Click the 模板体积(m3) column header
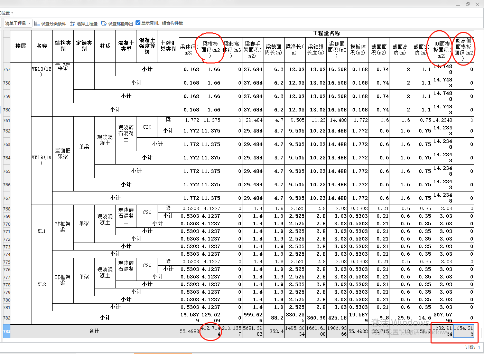 point(358,50)
